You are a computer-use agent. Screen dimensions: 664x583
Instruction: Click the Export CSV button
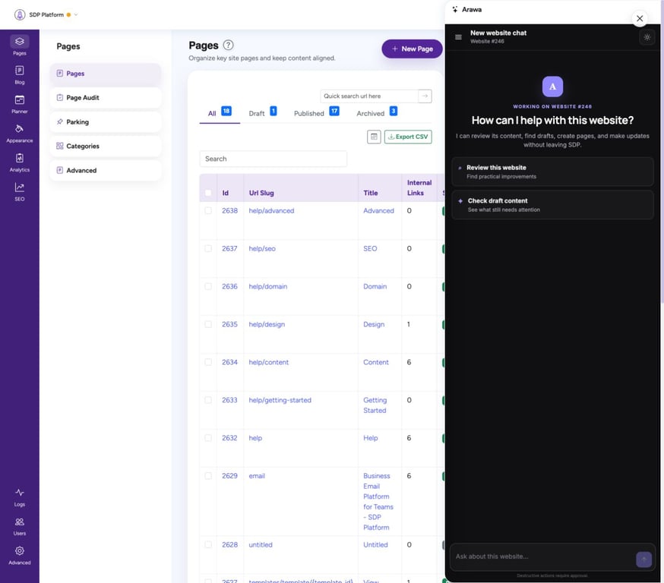point(408,137)
